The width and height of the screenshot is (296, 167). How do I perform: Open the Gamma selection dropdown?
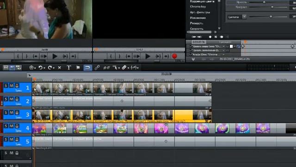(244, 17)
